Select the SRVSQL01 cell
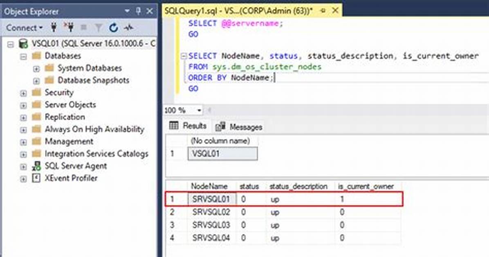 point(212,199)
